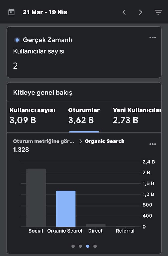Select the blue Organic Search bar
Screen dimensions: 168x256
[x=66, y=209]
